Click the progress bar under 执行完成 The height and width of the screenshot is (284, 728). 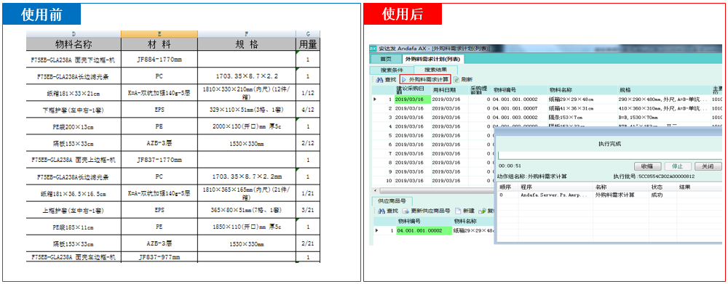click(609, 155)
